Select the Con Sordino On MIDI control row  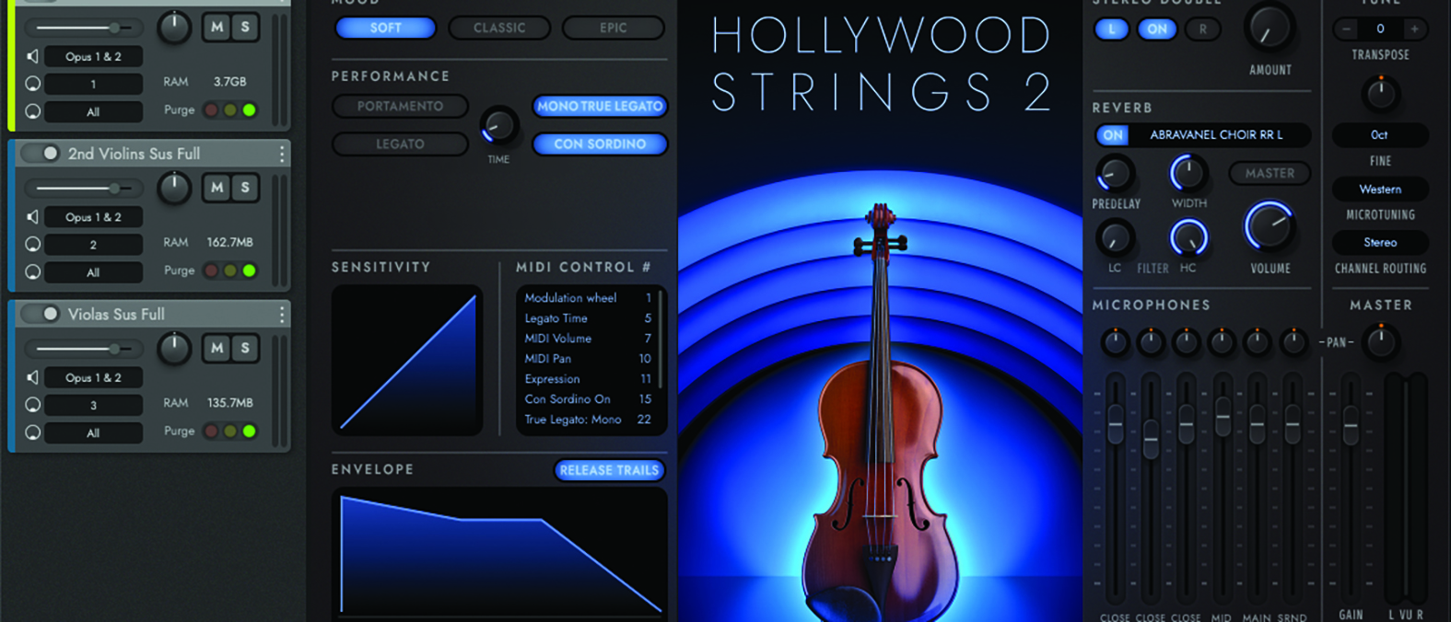588,399
